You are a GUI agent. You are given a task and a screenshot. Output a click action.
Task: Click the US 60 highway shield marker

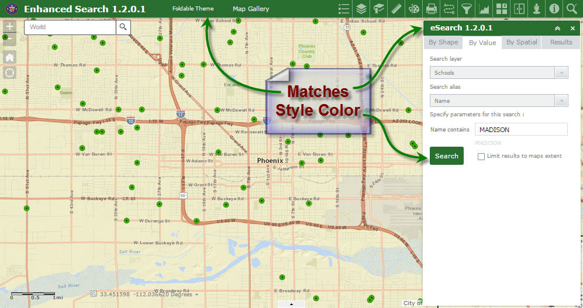[x=182, y=195]
